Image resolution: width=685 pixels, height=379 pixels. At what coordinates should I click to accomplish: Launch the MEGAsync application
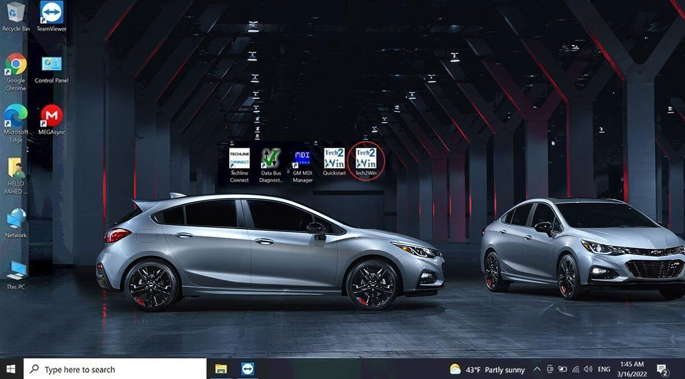tap(51, 115)
